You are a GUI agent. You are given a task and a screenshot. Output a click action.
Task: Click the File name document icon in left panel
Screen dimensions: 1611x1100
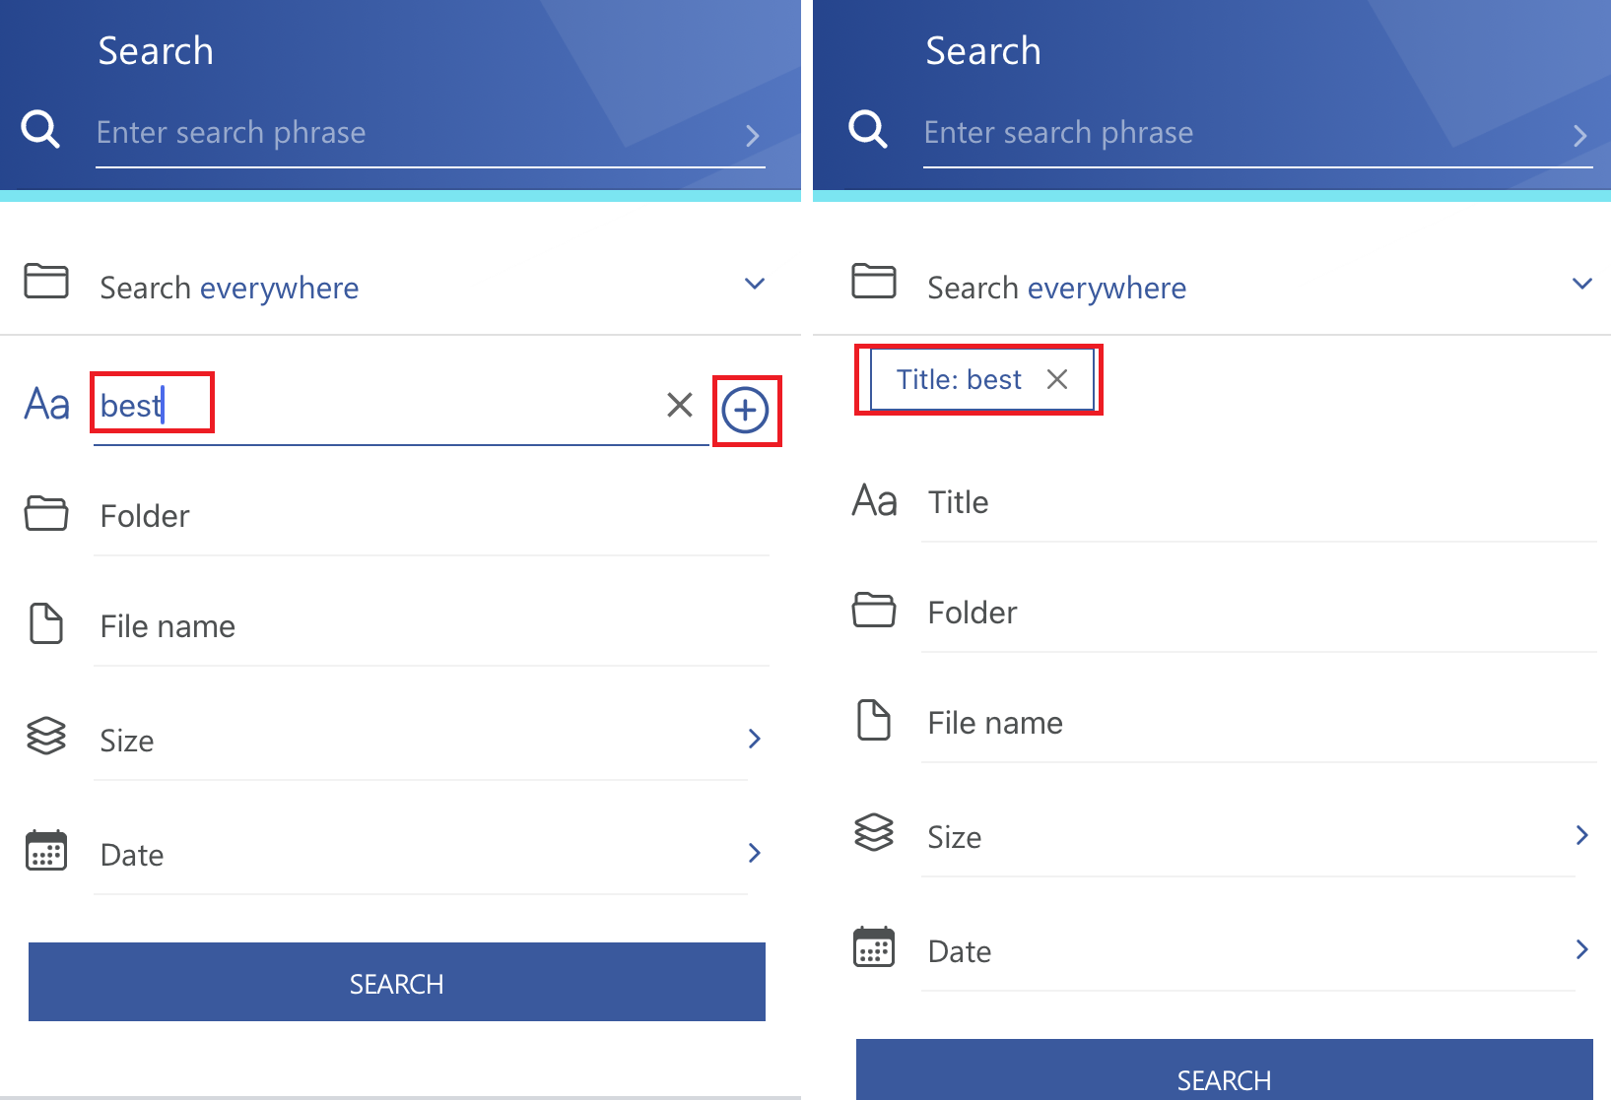coord(46,624)
